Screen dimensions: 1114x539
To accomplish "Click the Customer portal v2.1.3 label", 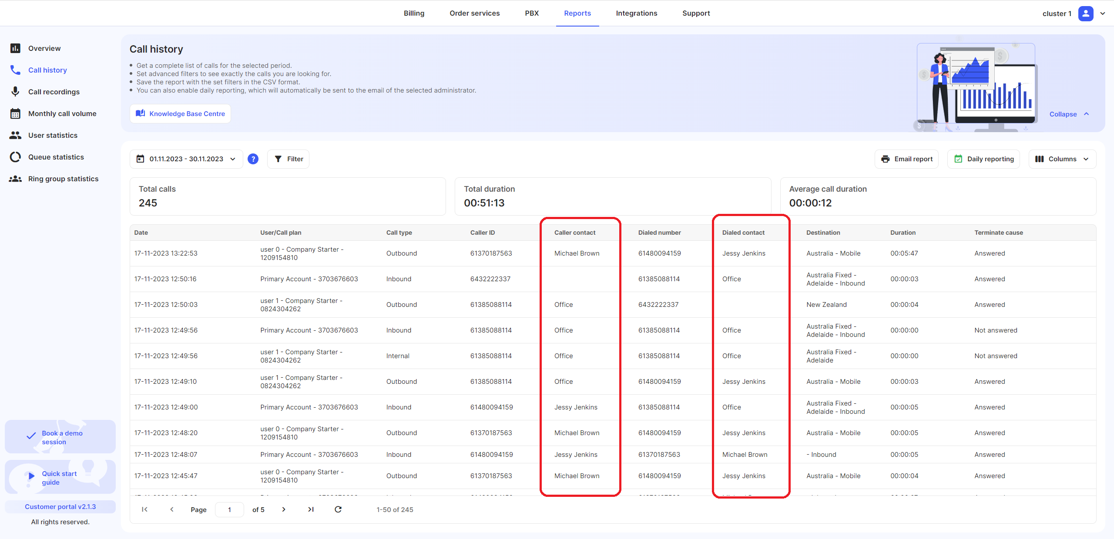I will point(60,507).
